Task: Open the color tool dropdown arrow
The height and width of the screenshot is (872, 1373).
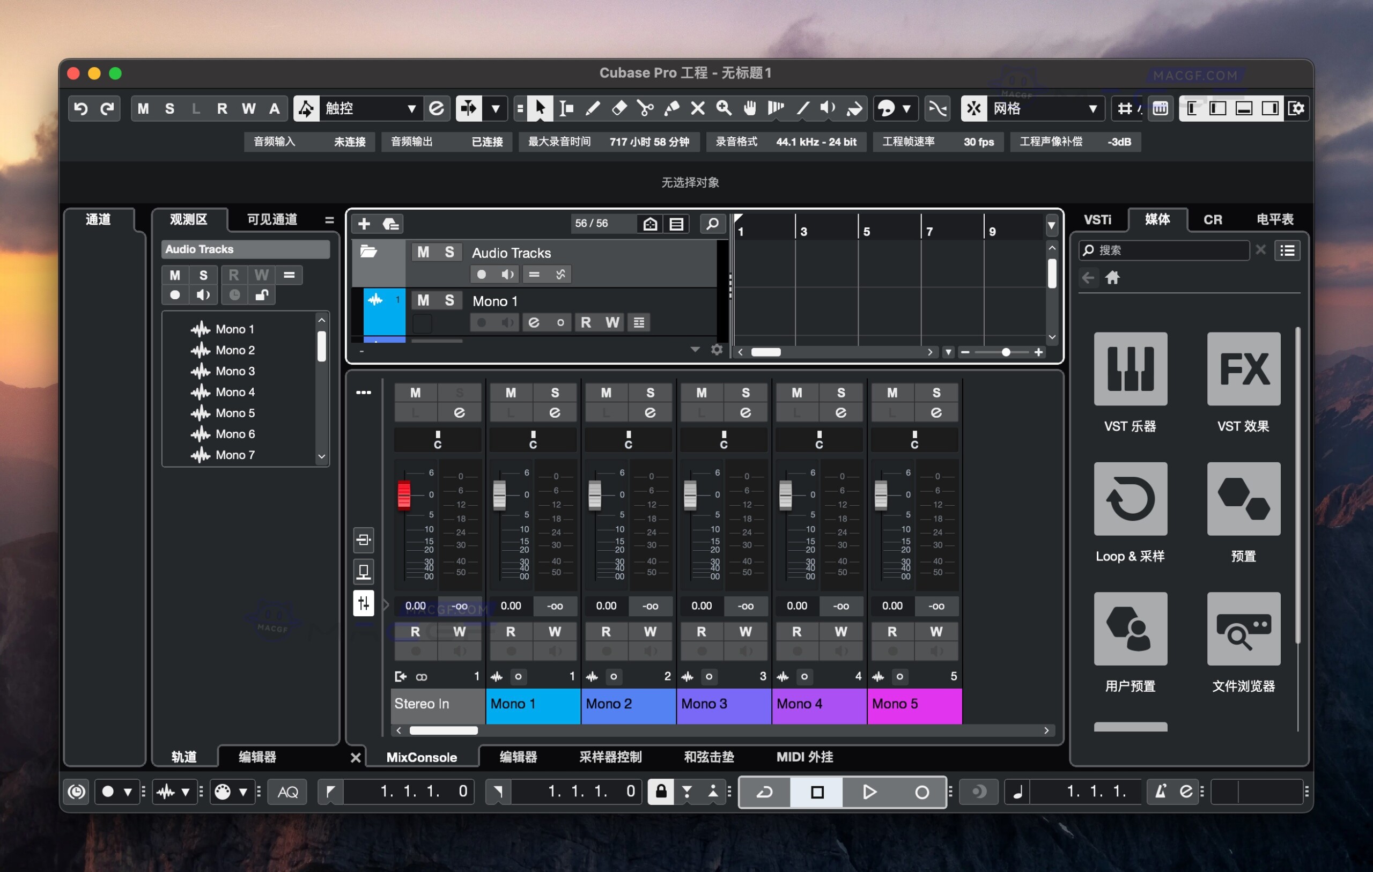Action: point(907,108)
